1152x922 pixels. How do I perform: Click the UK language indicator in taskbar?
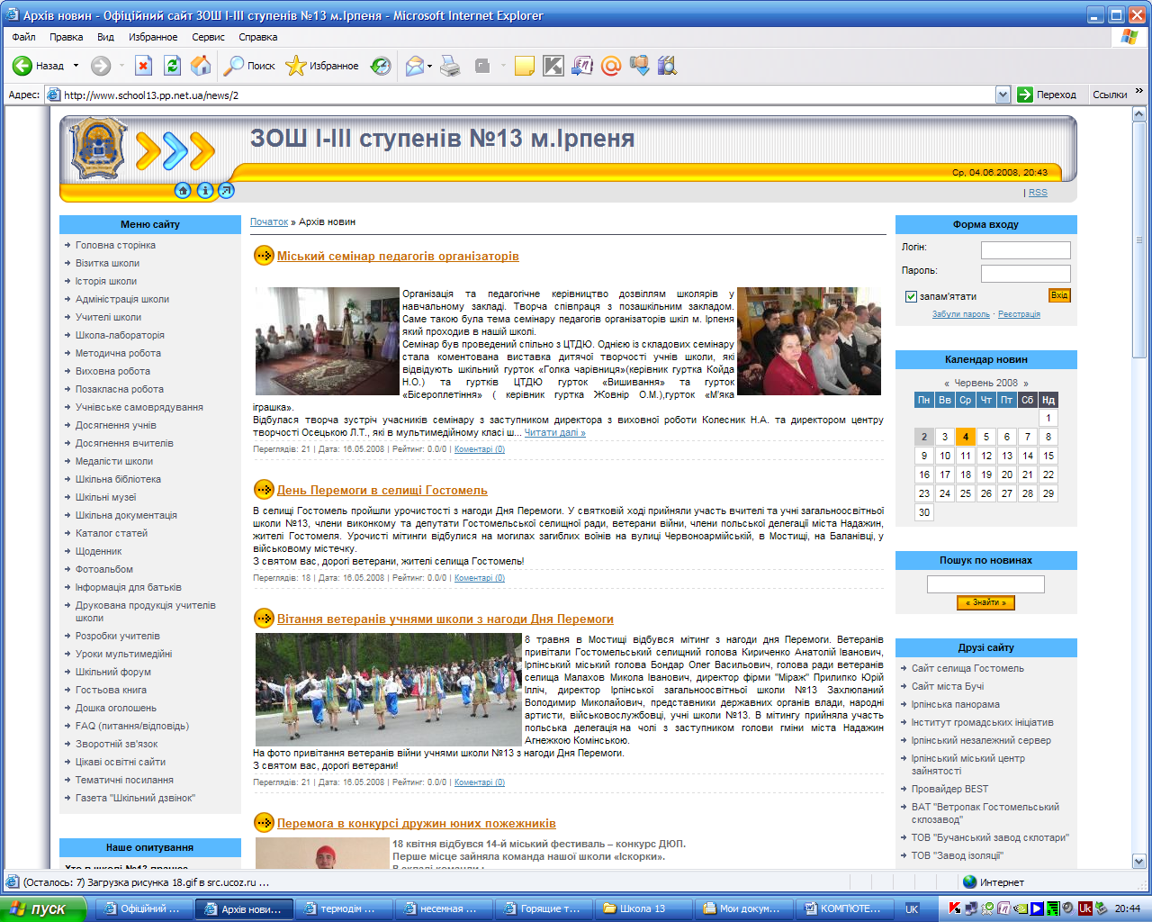(x=912, y=908)
